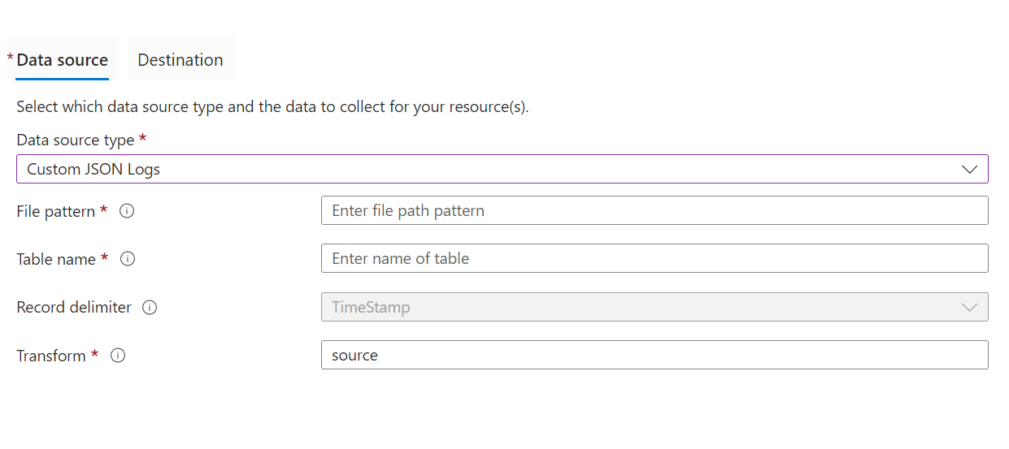Open the Data source tab

click(x=62, y=60)
